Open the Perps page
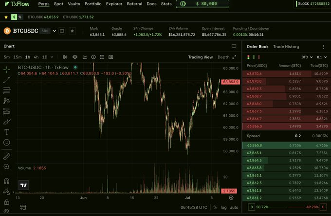 (x=44, y=4)
